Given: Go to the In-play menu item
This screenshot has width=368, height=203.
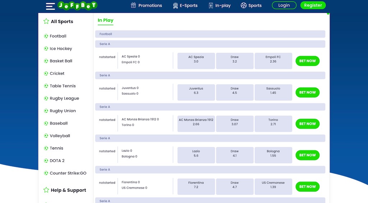Looking at the screenshot, I should point(223,5).
